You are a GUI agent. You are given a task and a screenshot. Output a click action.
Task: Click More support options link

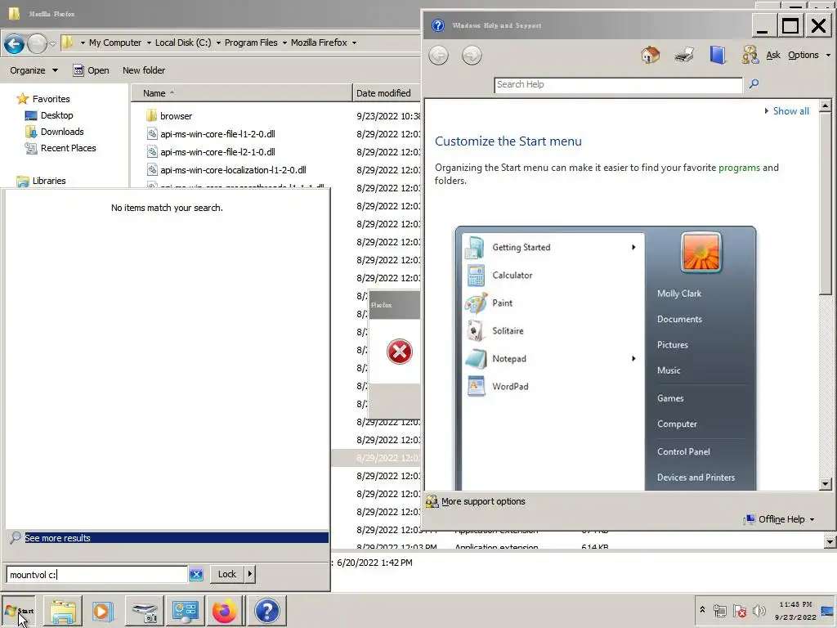[x=483, y=501]
